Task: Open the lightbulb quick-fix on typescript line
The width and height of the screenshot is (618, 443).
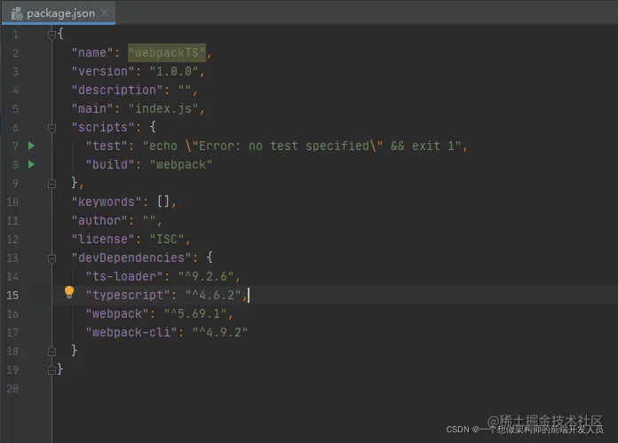Action: 69,292
